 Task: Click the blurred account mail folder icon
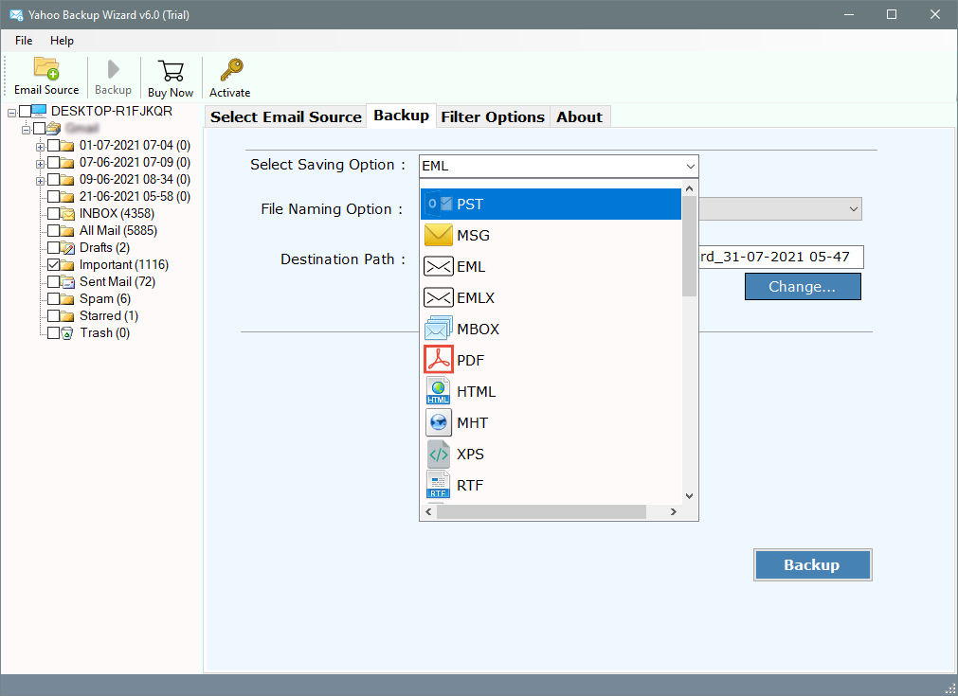coord(54,128)
